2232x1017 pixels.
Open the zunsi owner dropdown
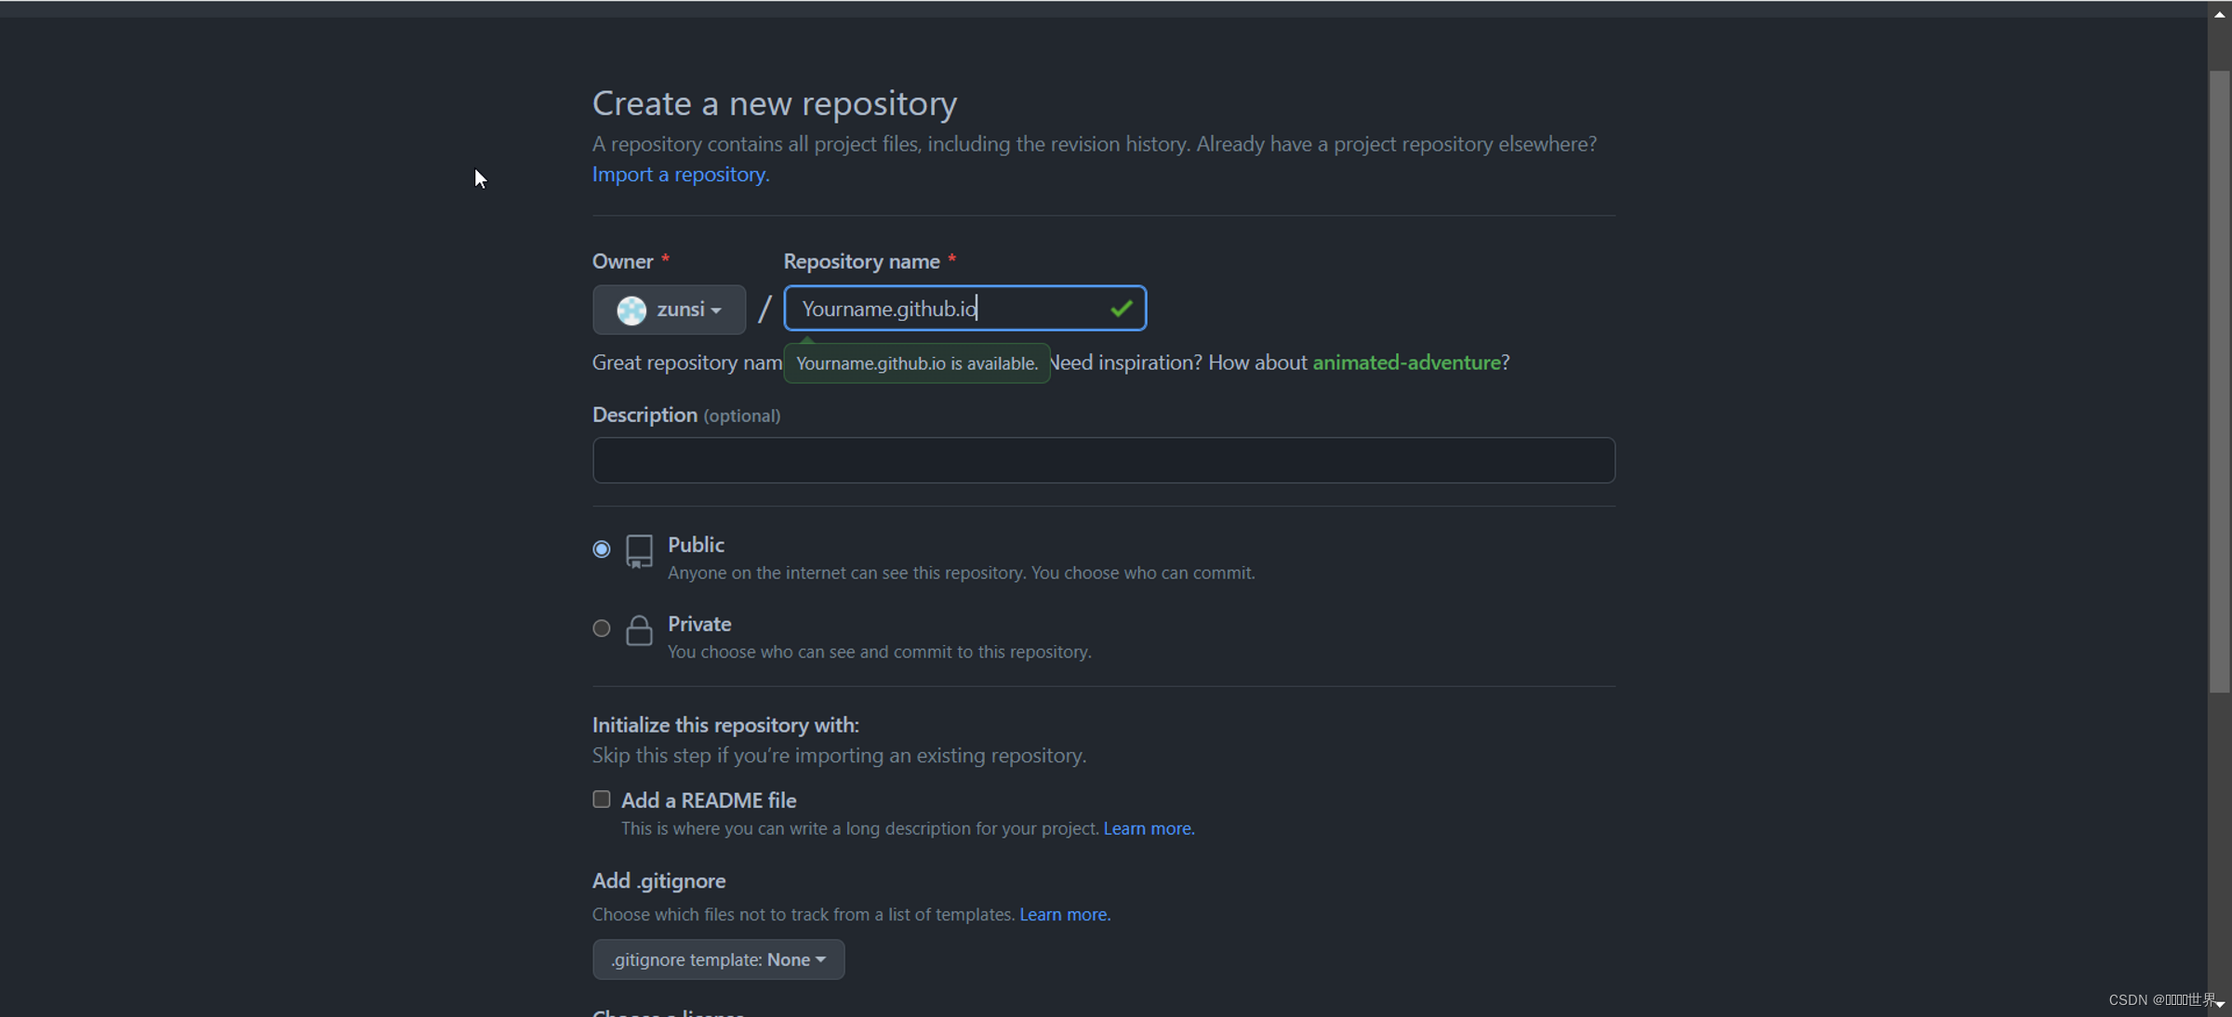point(669,310)
